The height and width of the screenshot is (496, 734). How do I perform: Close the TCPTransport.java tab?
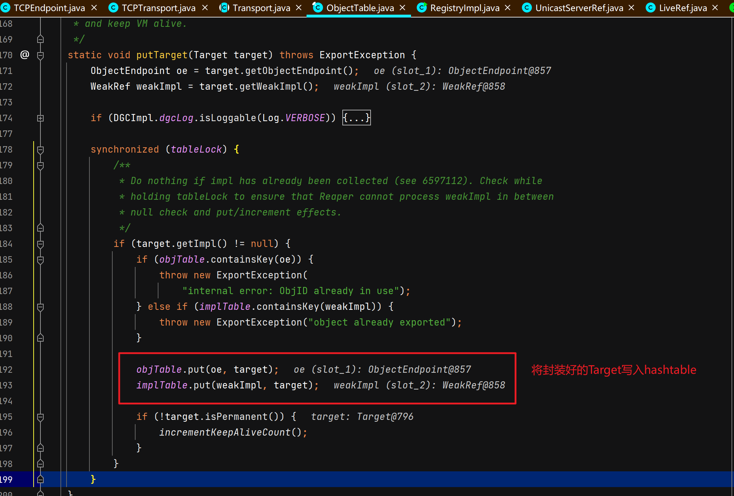pyautogui.click(x=205, y=8)
